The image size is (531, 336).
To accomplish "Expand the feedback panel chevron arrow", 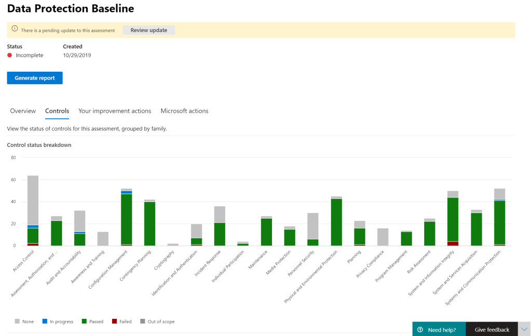I will click(524, 329).
